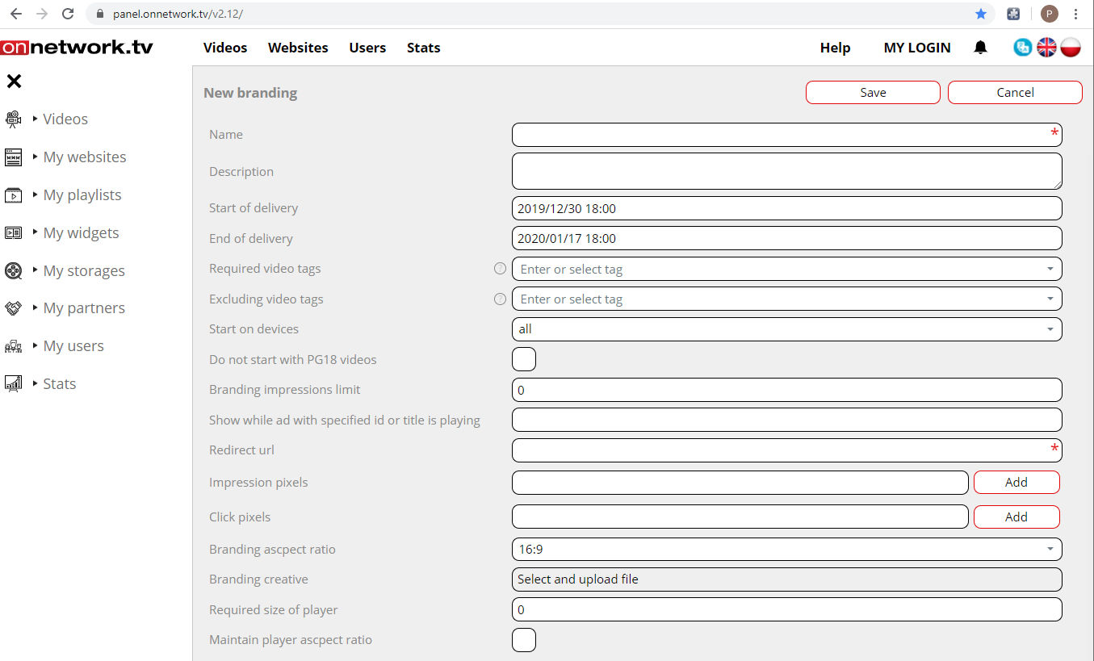
Task: Open the Users top menu
Action: coord(367,48)
